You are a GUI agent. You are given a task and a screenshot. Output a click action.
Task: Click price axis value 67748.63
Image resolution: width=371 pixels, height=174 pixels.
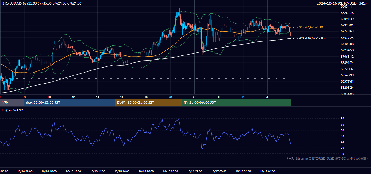(x=347, y=31)
